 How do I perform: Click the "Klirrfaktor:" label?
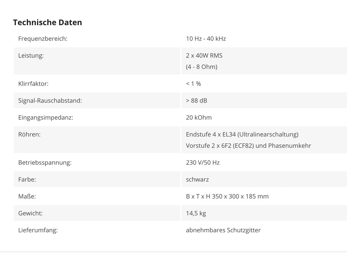[33, 84]
